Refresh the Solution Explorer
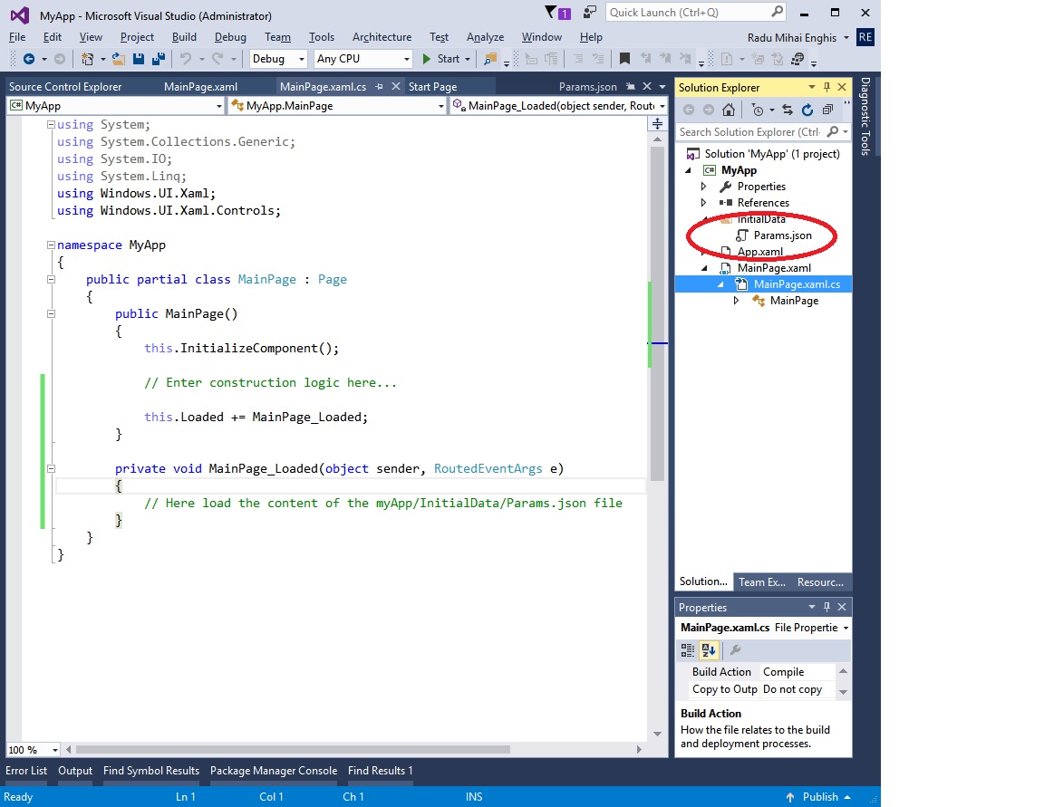Screen dimensions: 1044x807 pos(807,110)
